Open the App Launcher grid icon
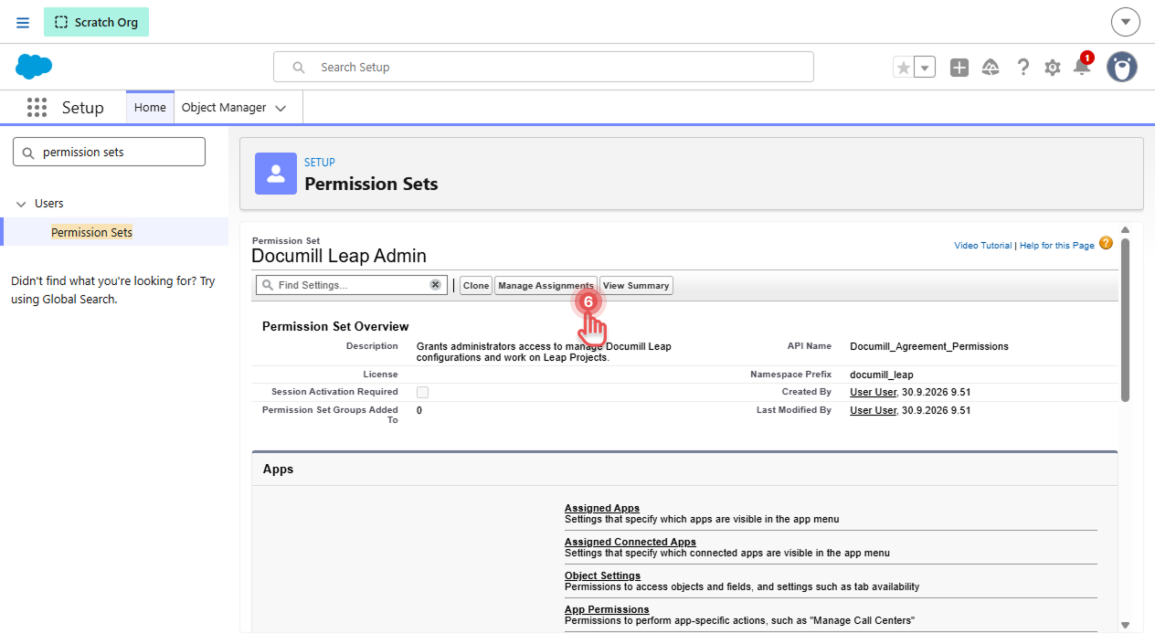The image size is (1155, 644). pyautogui.click(x=37, y=108)
